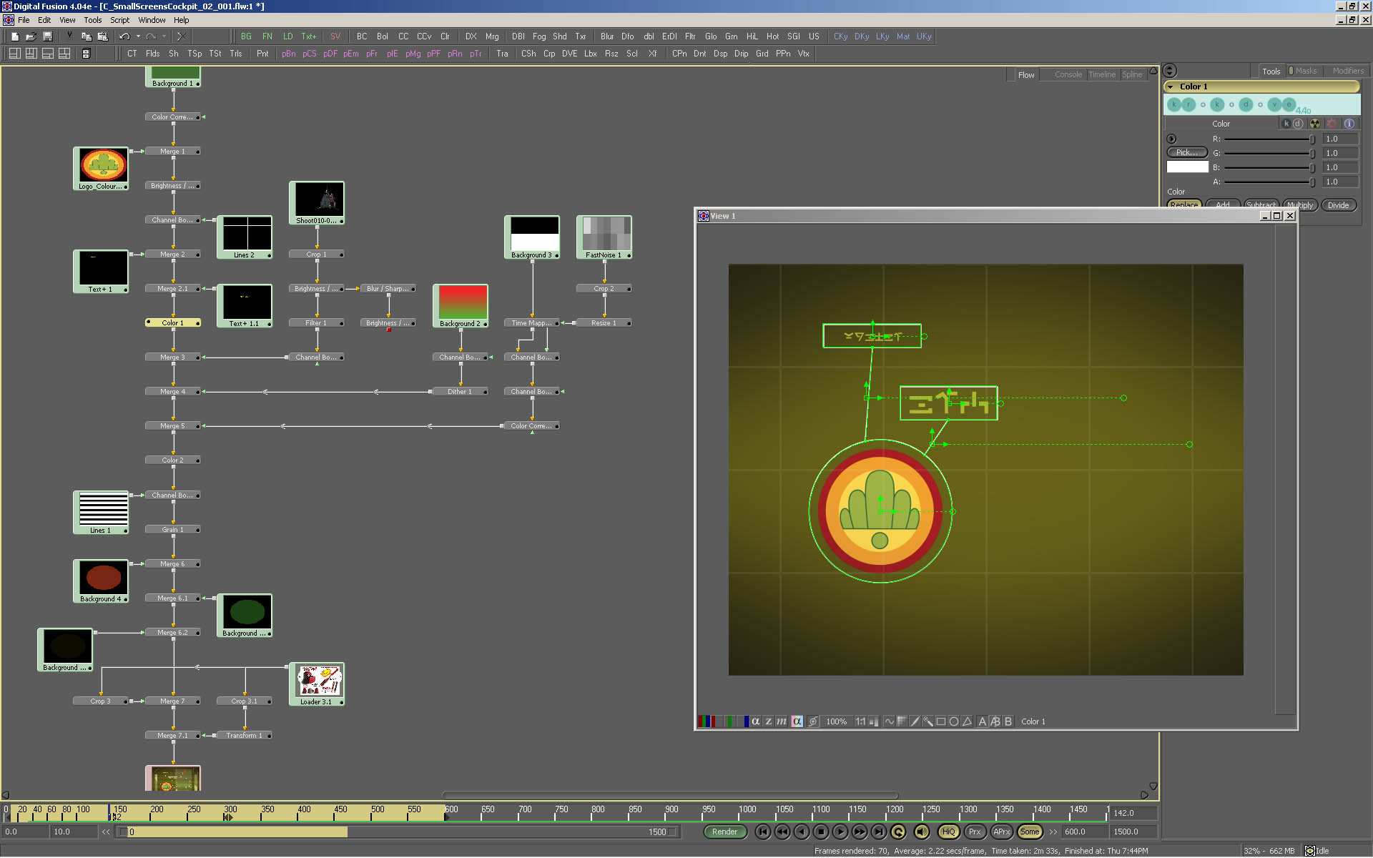
Task: Show the Z channel in View 1
Action: pyautogui.click(x=768, y=721)
